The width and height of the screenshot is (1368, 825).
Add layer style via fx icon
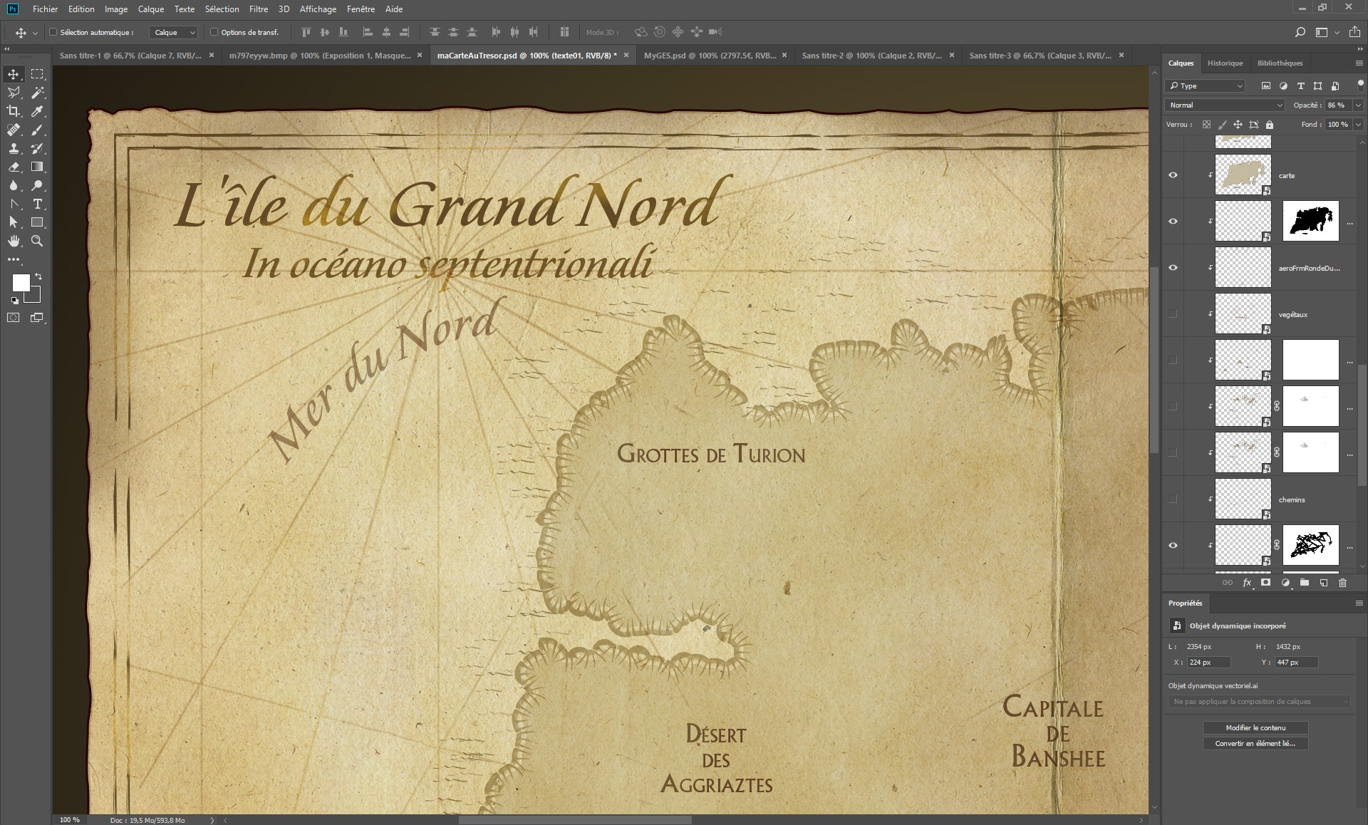click(x=1247, y=583)
